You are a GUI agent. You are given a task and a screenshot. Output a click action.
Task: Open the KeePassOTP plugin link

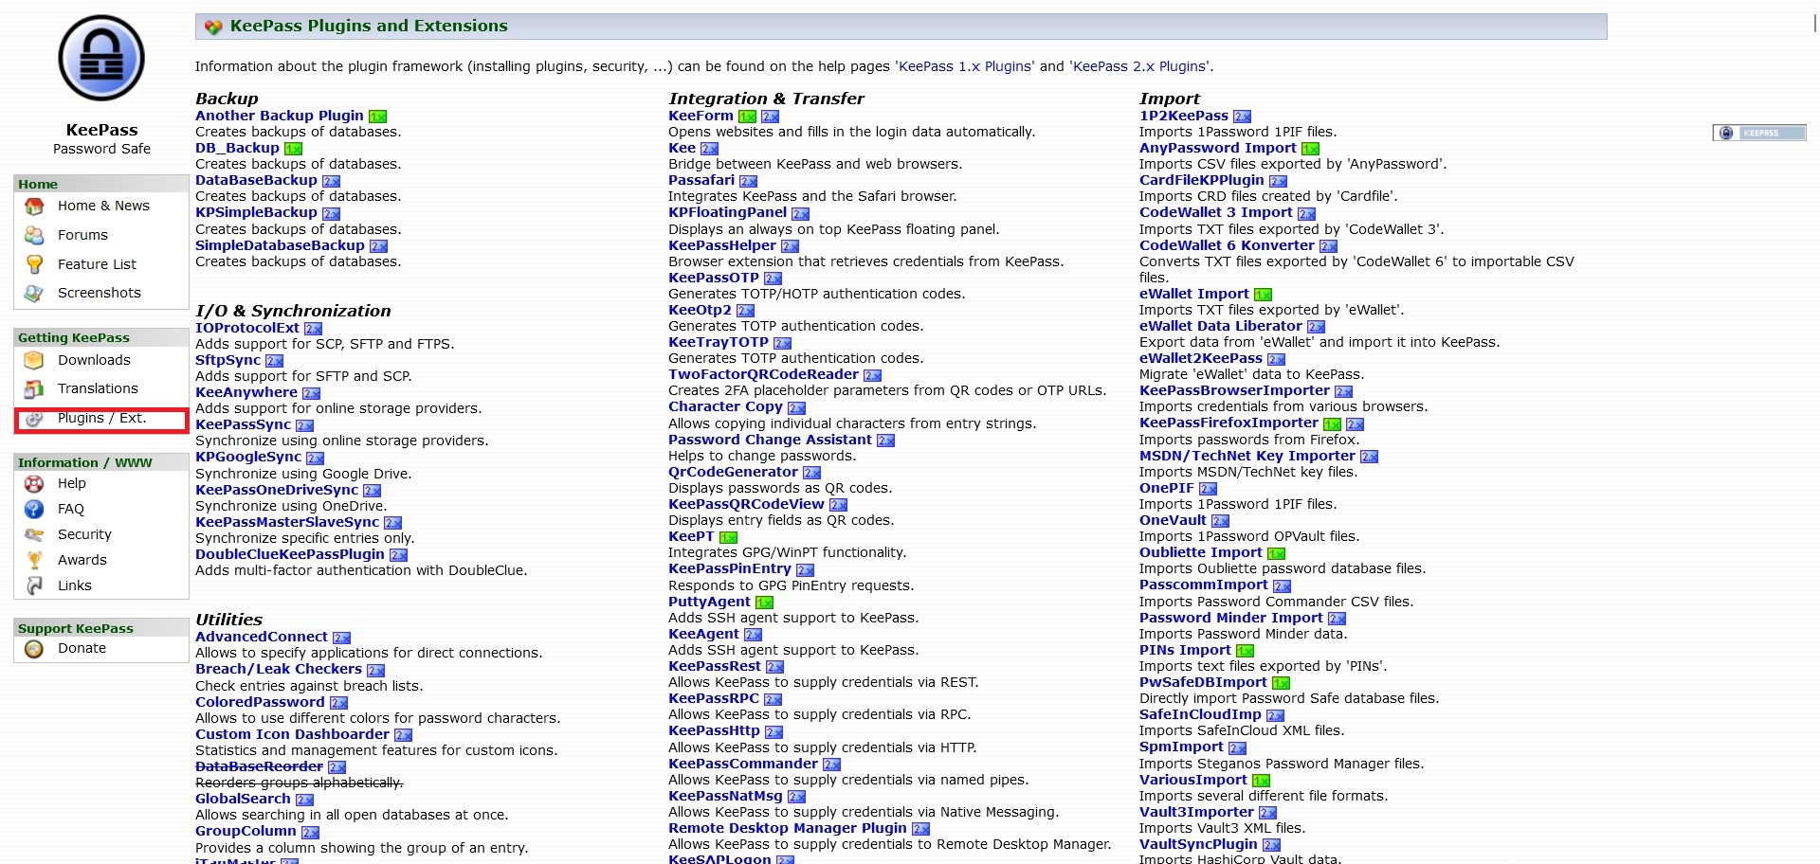coord(713,278)
